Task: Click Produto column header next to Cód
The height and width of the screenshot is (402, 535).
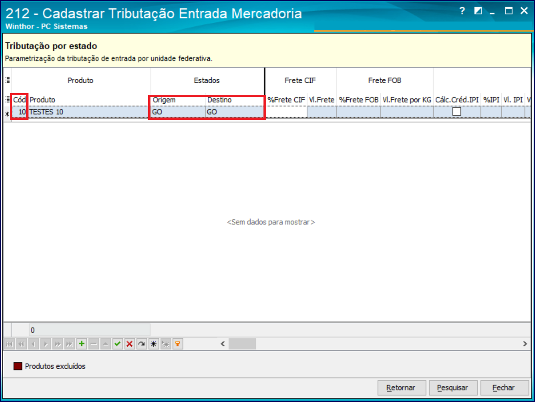Action: point(89,100)
